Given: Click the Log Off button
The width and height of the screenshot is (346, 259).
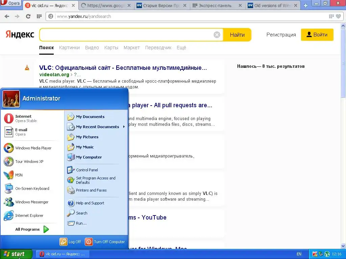Looking at the screenshot, I should [x=70, y=242].
